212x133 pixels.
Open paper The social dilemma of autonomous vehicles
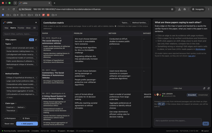[52, 42]
